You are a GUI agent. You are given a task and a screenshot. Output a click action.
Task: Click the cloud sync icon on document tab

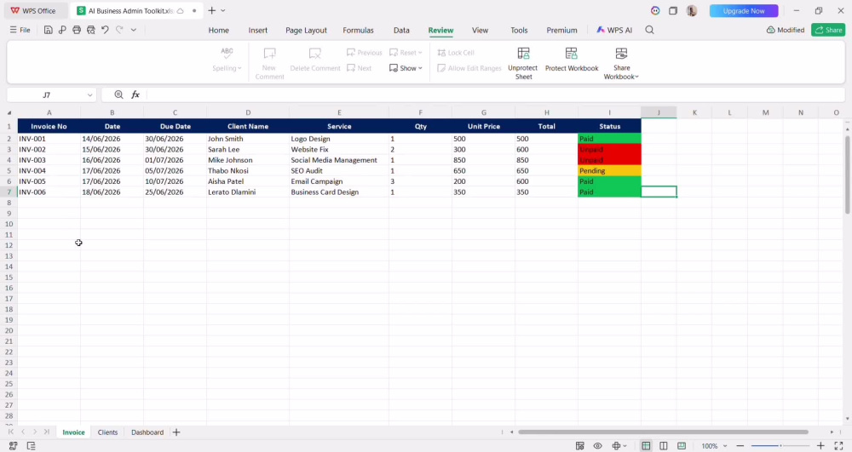[x=181, y=11]
